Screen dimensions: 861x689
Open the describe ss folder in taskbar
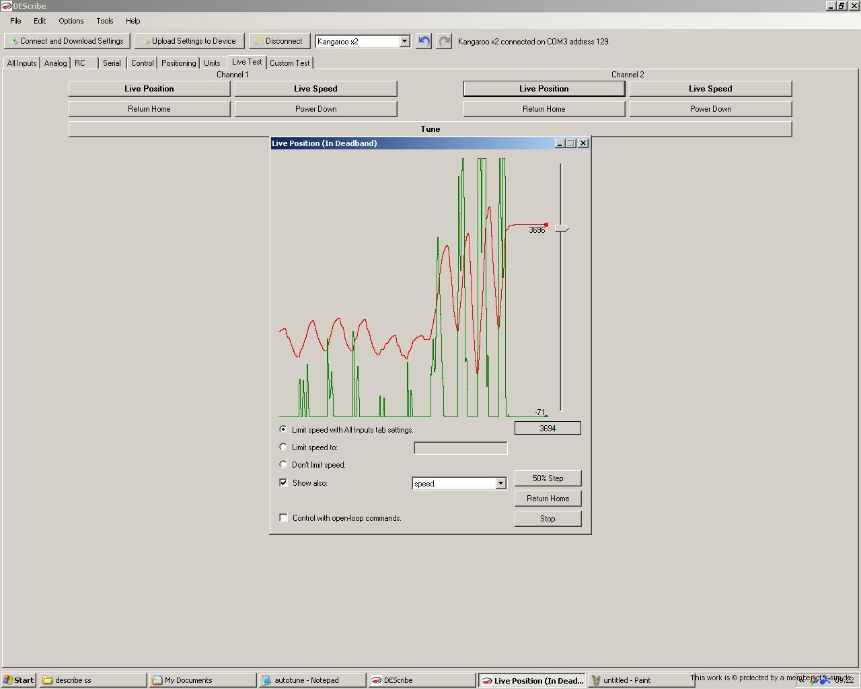click(93, 680)
